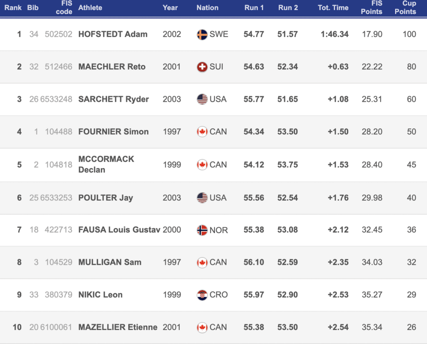Click the Nation column header
This screenshot has height=344, width=427.
207,8
